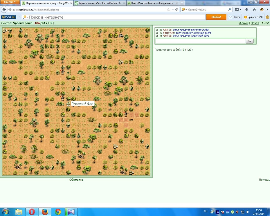Screen dimensions: 270x216
Task: Click the game chat message field
Action: [x=200, y=41]
